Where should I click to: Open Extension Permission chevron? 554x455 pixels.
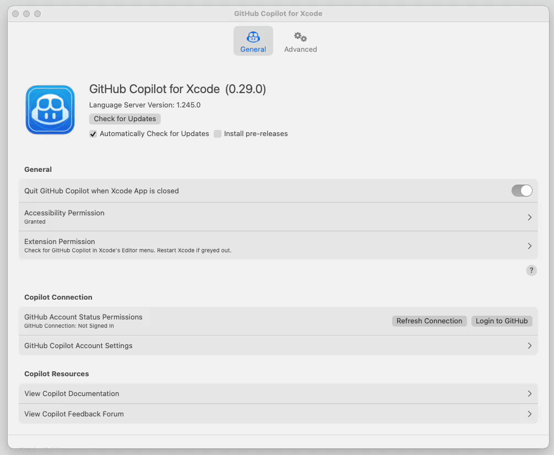click(529, 246)
